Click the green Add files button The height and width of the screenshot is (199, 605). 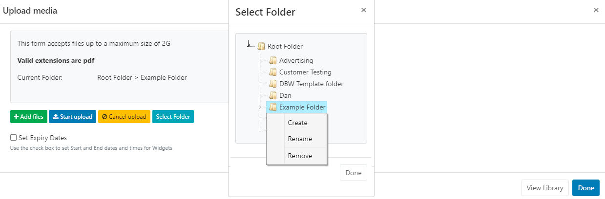click(28, 117)
